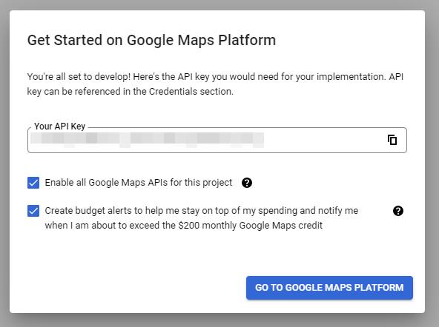This screenshot has width=439, height=327.
Task: Click the empty area right of the blurred key
Action: pos(325,140)
